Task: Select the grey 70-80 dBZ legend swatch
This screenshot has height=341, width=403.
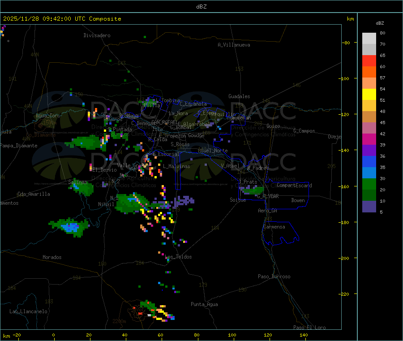Action: tap(369, 39)
